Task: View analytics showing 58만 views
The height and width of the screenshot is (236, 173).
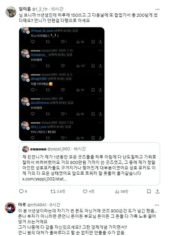Action: (117, 191)
